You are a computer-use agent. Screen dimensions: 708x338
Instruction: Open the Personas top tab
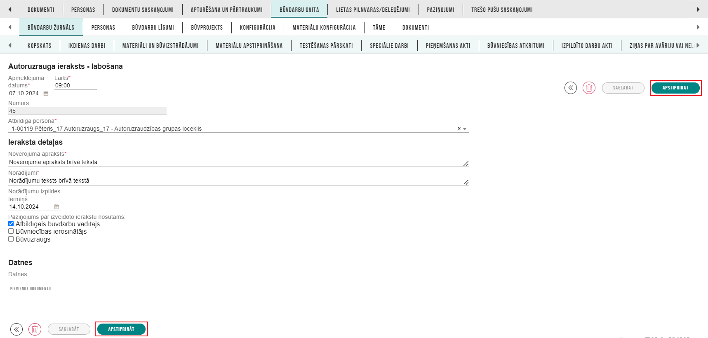pos(83,9)
